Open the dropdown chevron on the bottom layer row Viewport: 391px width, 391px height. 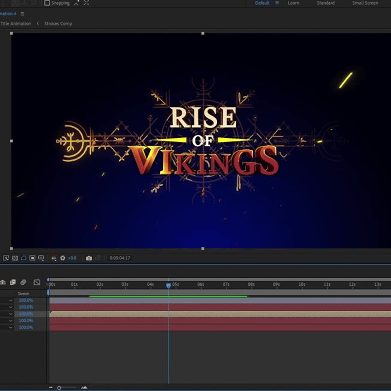click(11, 327)
